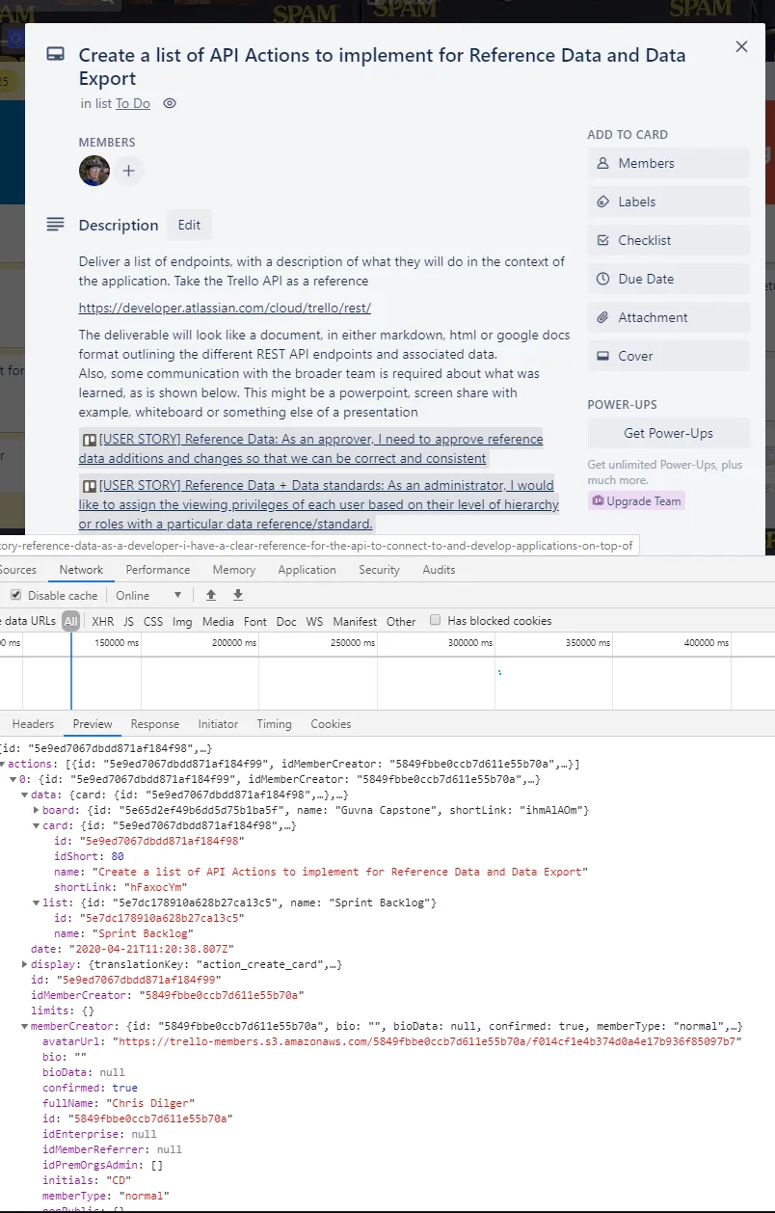Open the Online throttling dropdown

148,595
